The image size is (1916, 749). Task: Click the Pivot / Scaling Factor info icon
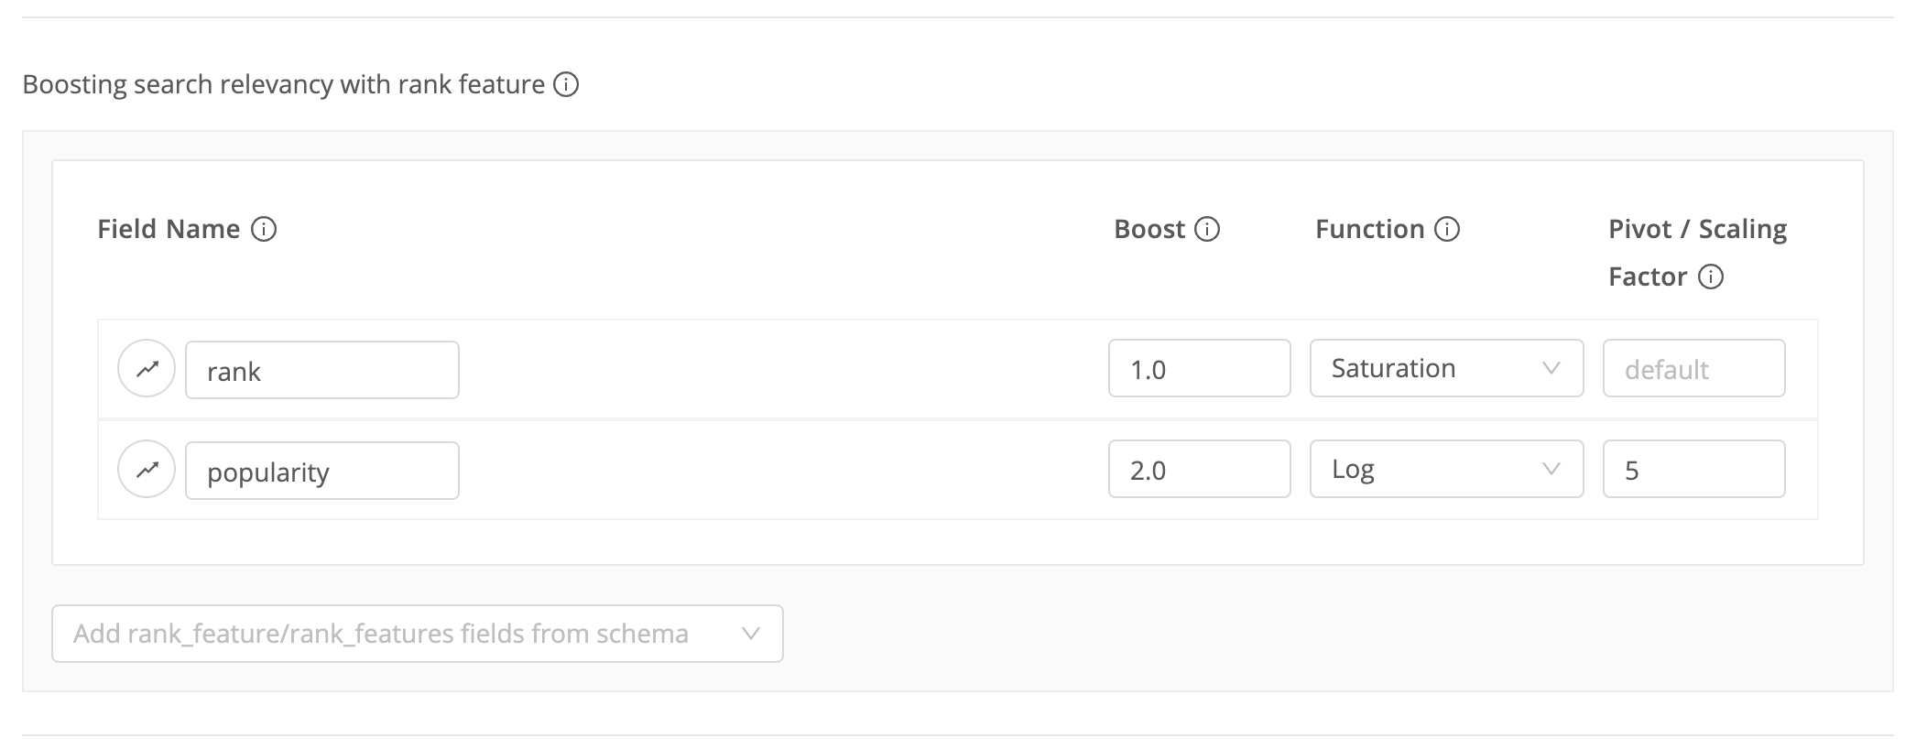point(1711,277)
